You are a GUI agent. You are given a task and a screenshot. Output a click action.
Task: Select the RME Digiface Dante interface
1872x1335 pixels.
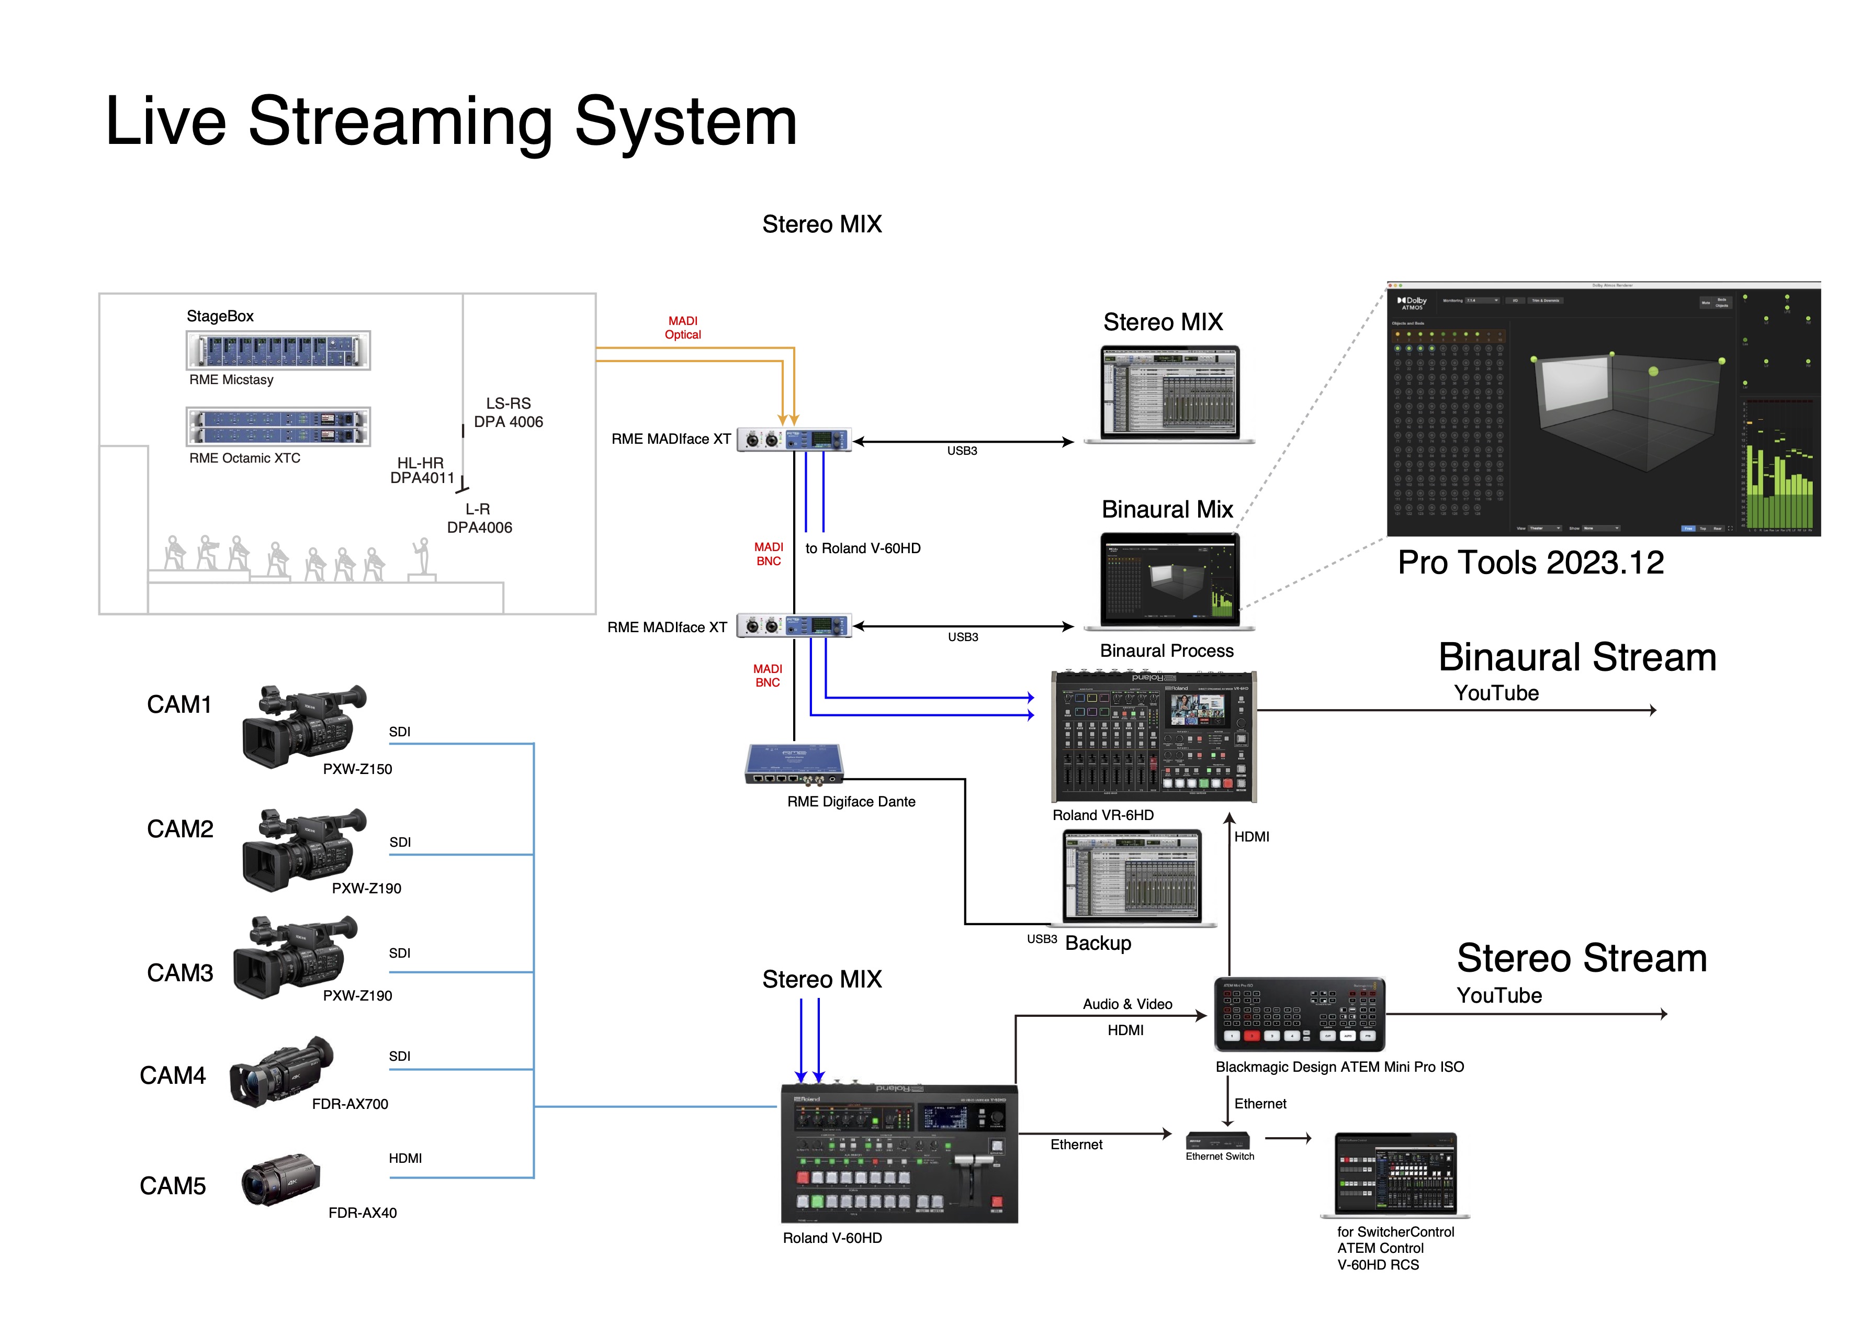794,764
